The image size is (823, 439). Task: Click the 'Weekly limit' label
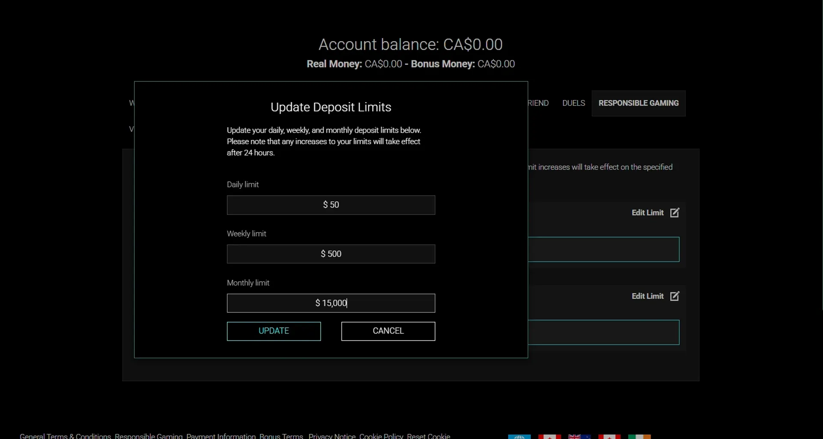coord(246,234)
